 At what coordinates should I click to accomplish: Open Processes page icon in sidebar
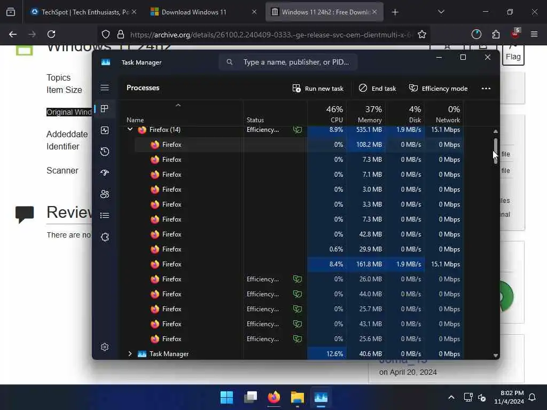(105, 109)
